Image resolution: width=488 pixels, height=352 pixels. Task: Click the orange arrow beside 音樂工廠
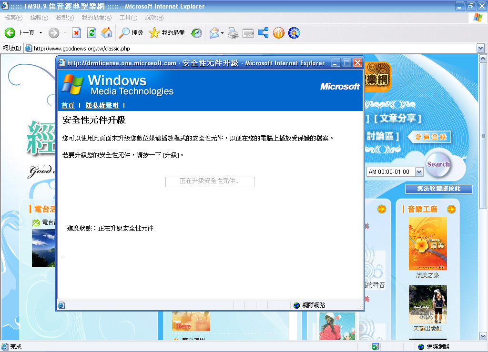[451, 209]
